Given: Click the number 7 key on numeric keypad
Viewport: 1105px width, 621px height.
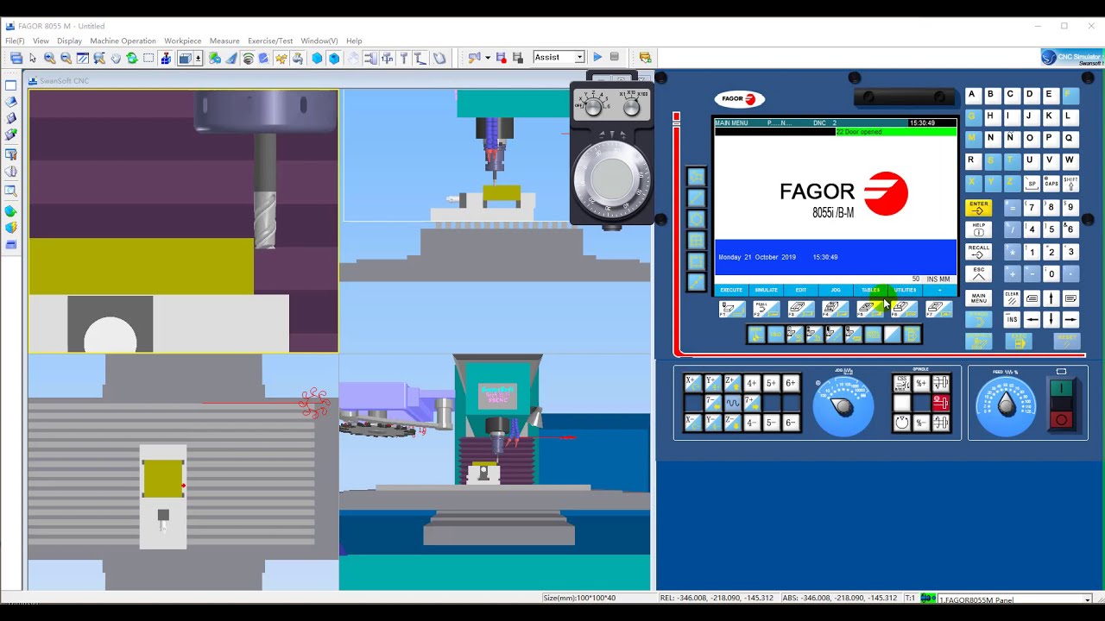Looking at the screenshot, I should click(1031, 208).
